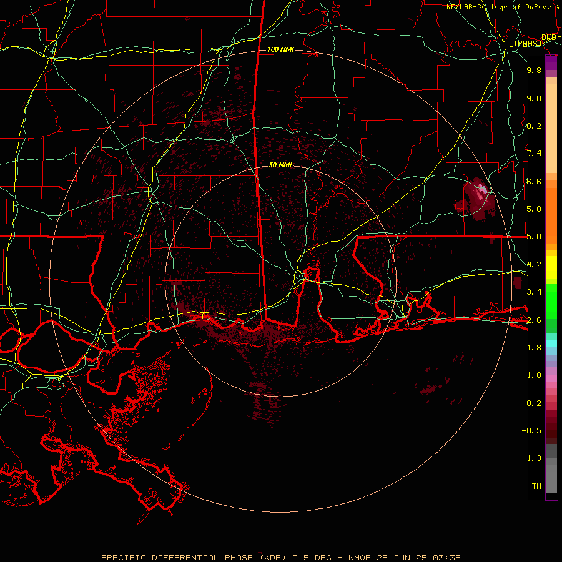Click the 9.8 value on the color scale

click(534, 70)
